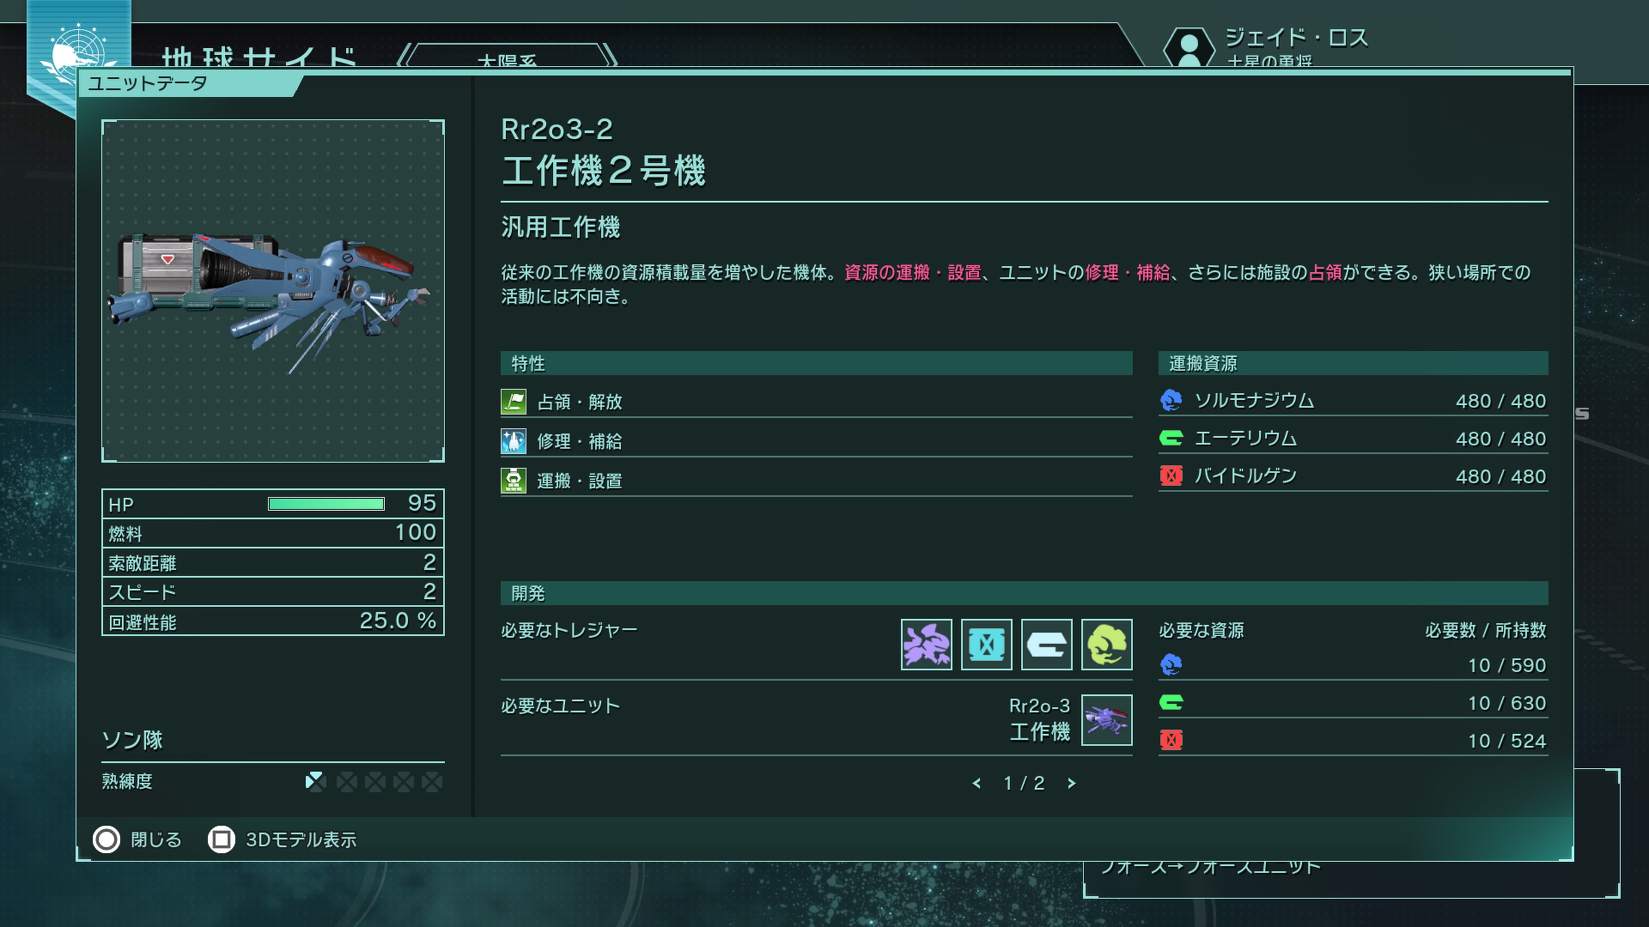
Task: Select the cyan Bydogen treasure icon
Action: pyautogui.click(x=986, y=644)
